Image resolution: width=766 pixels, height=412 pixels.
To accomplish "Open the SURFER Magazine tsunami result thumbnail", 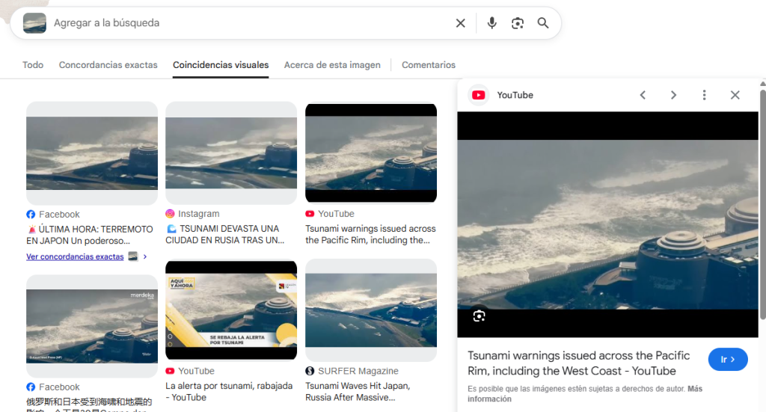I will (x=371, y=310).
